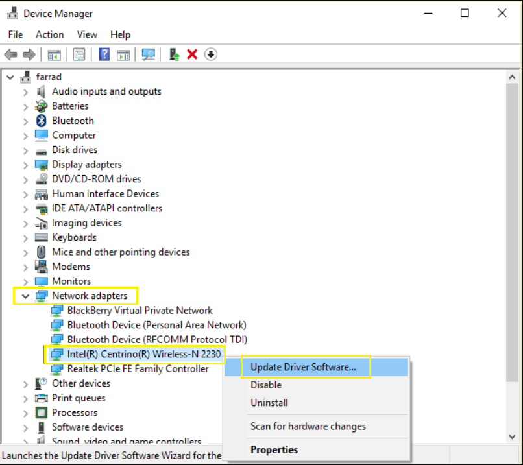Click the Keyboards category icon
523x465 pixels.
[x=42, y=237]
